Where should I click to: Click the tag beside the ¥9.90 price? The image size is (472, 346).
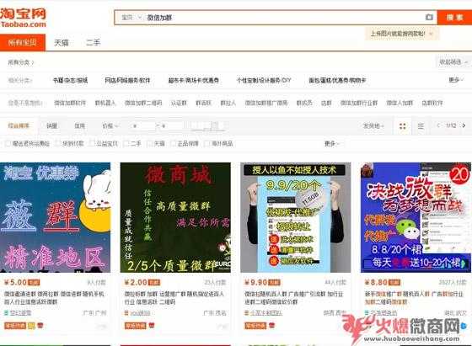[275, 283]
